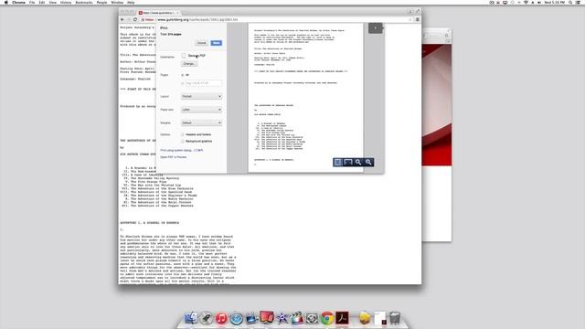Open the Chrome hamburger menu icon
Image resolution: width=585 pixels, height=329 pixels.
[x=418, y=19]
